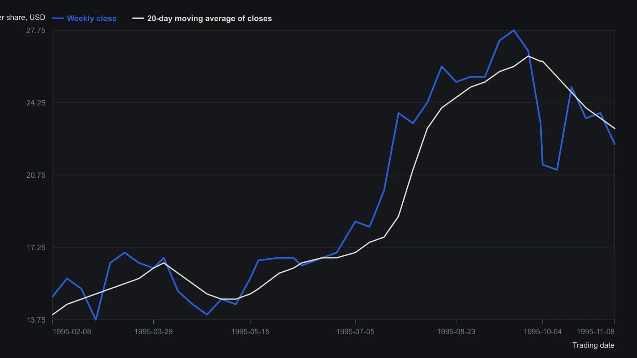Click the 1995-10-04 date label

pos(542,332)
